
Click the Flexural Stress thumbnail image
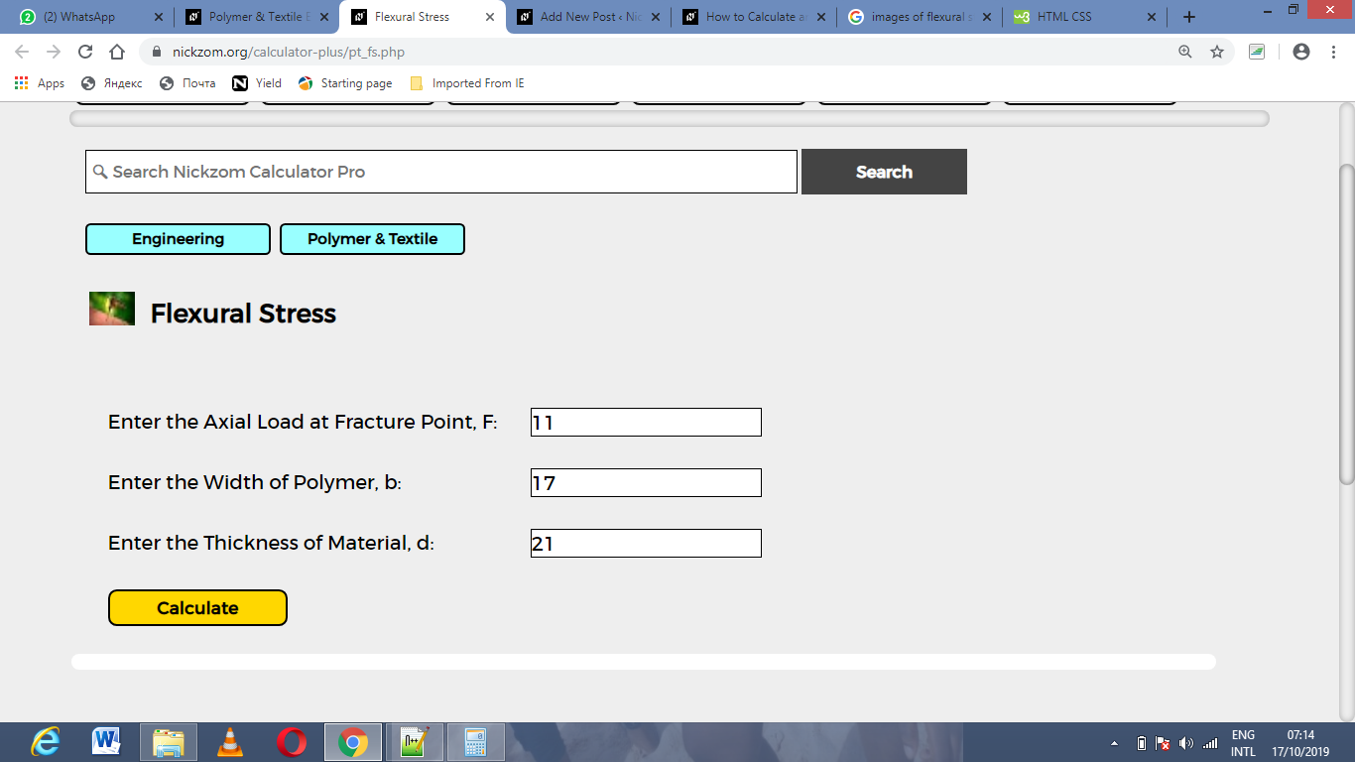tap(112, 309)
